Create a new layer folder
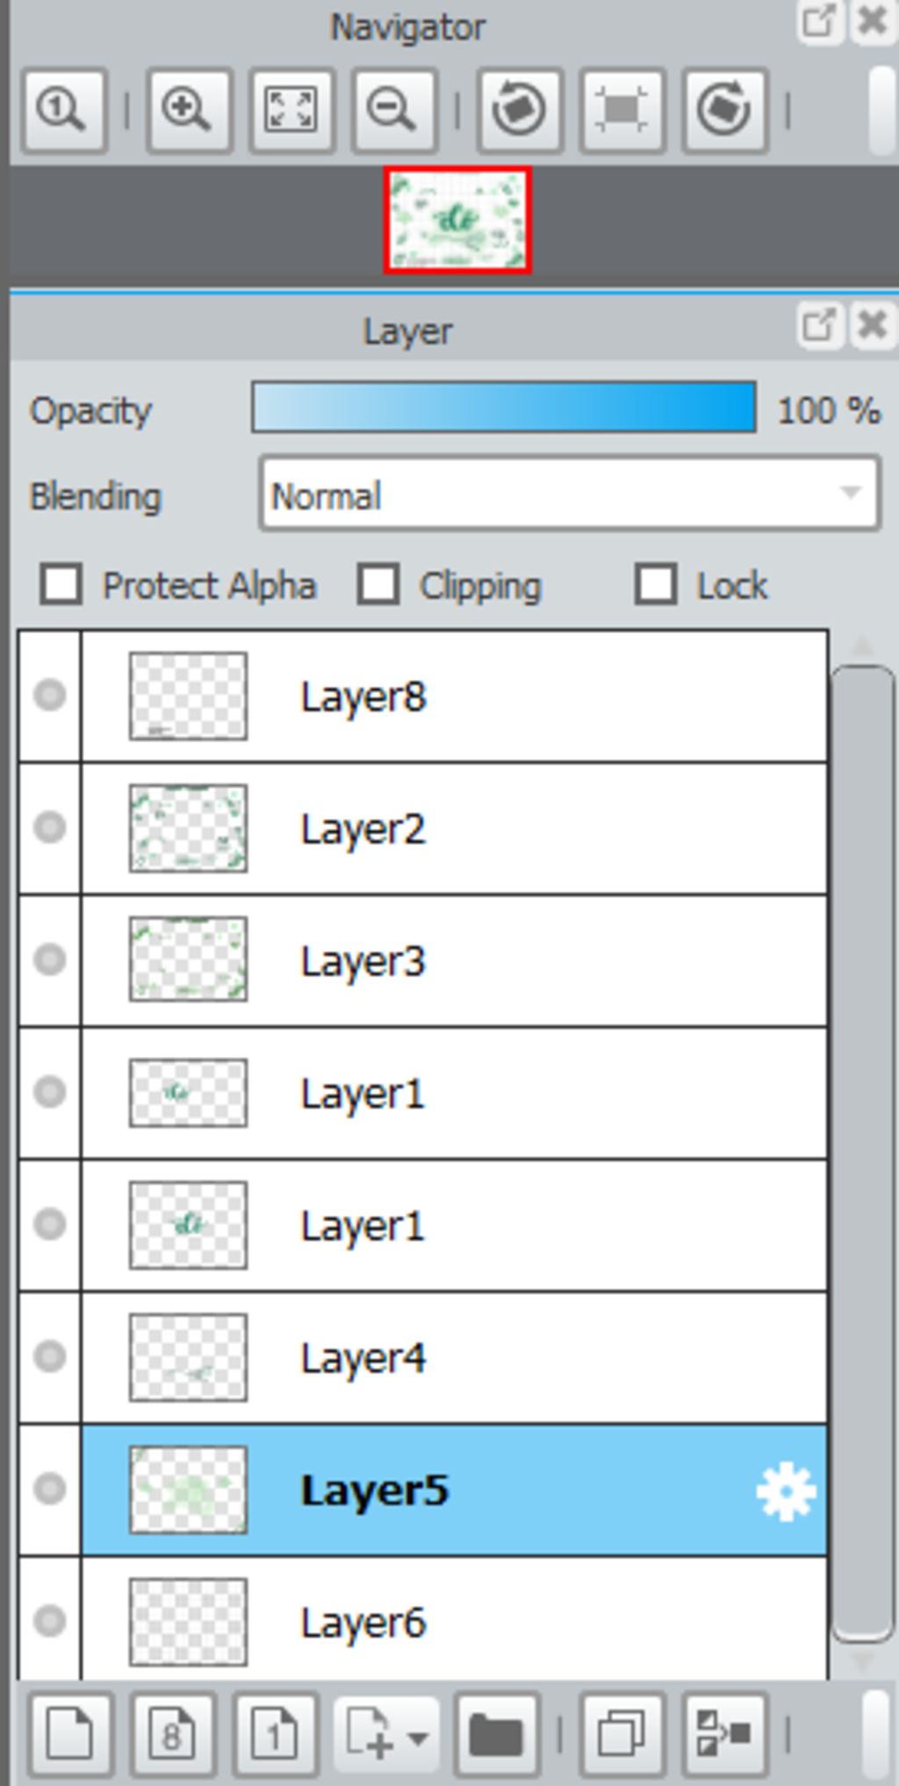This screenshot has height=1786, width=899. (496, 1734)
